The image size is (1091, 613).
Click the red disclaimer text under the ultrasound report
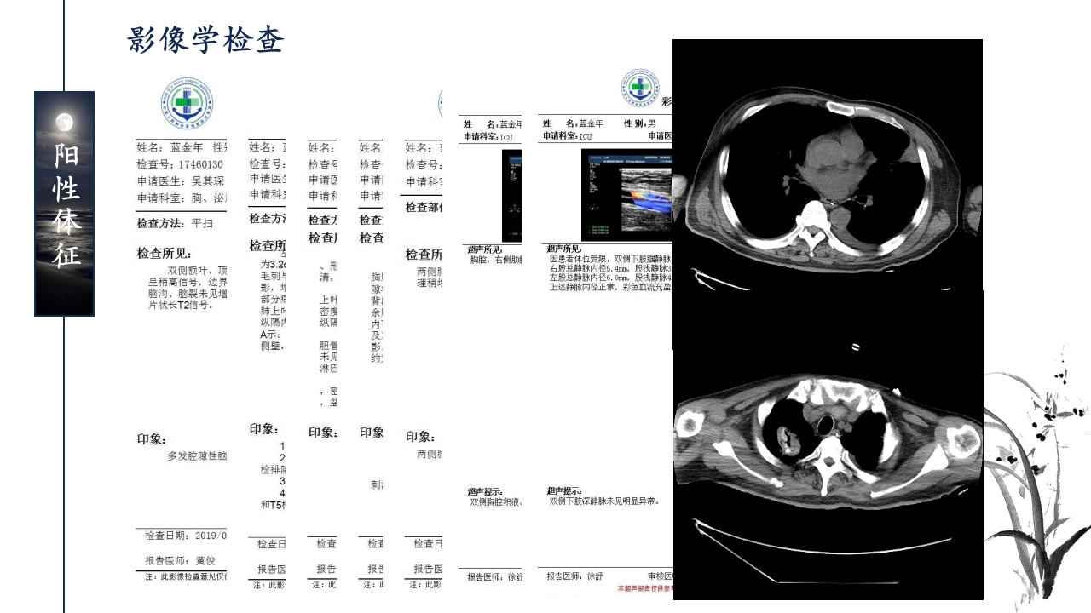click(645, 588)
